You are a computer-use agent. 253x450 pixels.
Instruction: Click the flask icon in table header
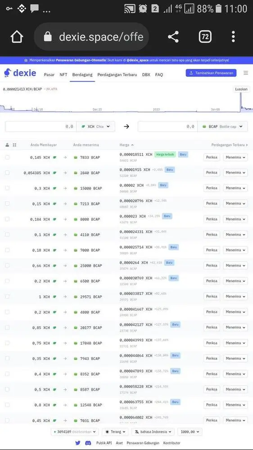tap(7, 145)
